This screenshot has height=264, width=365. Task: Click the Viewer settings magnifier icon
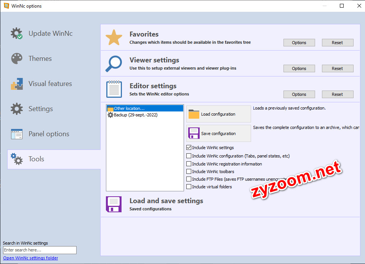[x=114, y=64]
